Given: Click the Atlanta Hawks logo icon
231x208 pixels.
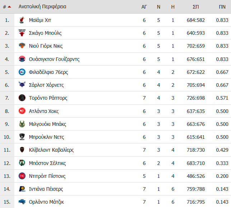Looking at the screenshot, I should coord(22,111).
